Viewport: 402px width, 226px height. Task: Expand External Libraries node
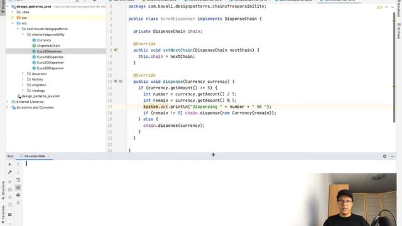click(8, 102)
